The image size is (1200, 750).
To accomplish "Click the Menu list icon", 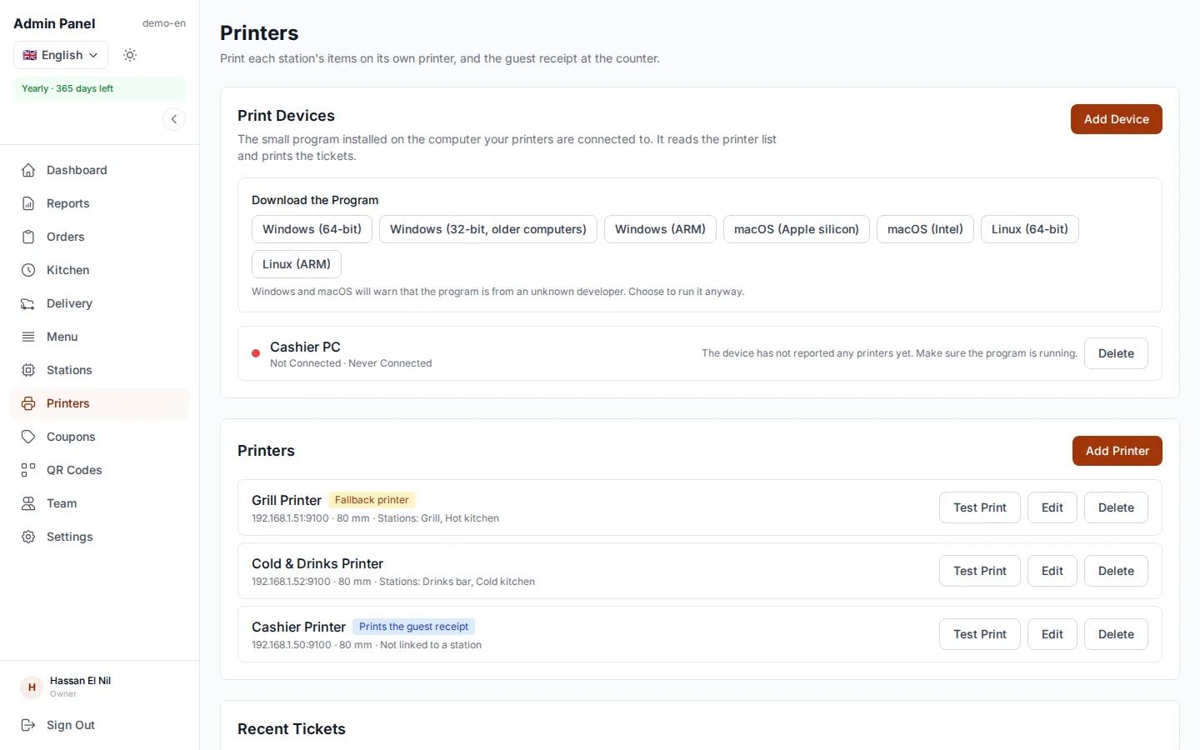I will [28, 337].
